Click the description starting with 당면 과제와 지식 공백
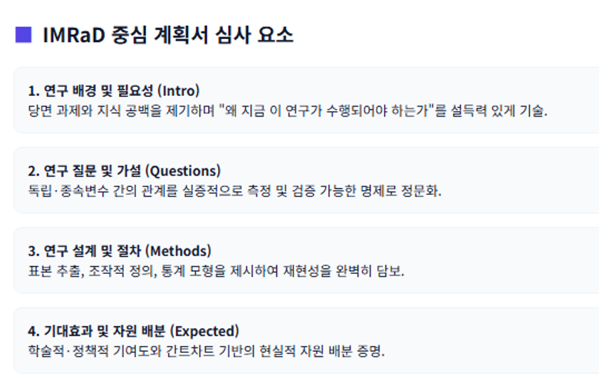This screenshot has width=599, height=385. click(288, 111)
